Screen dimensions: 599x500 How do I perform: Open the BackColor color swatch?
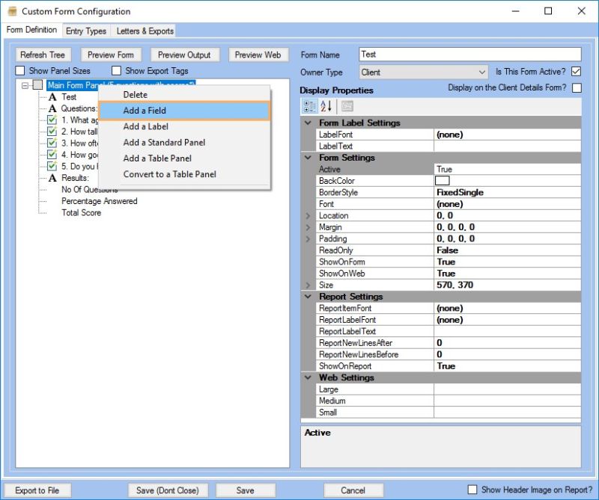click(x=444, y=181)
